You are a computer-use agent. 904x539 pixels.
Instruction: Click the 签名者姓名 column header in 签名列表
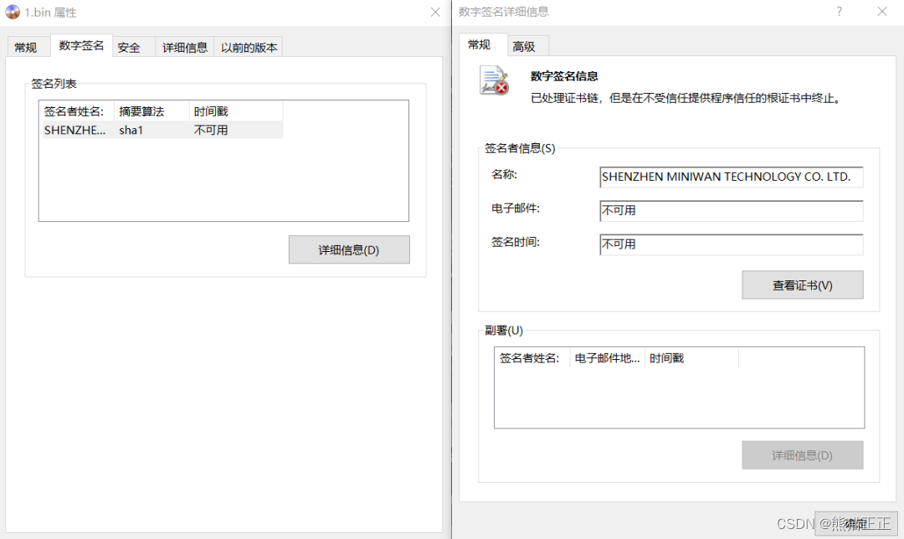click(76, 111)
